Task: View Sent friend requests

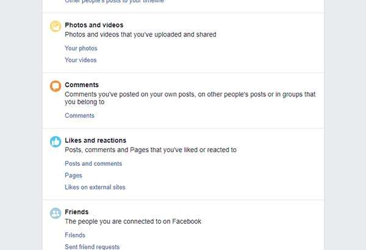Action: 92,246
